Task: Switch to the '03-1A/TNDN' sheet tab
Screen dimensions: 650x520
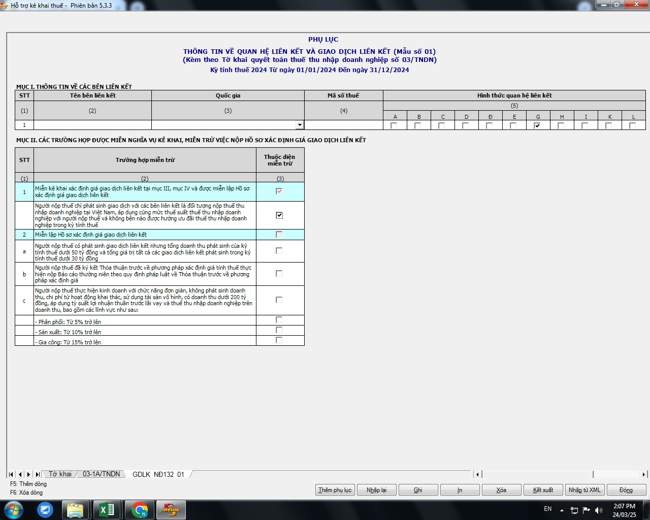Action: [x=101, y=474]
